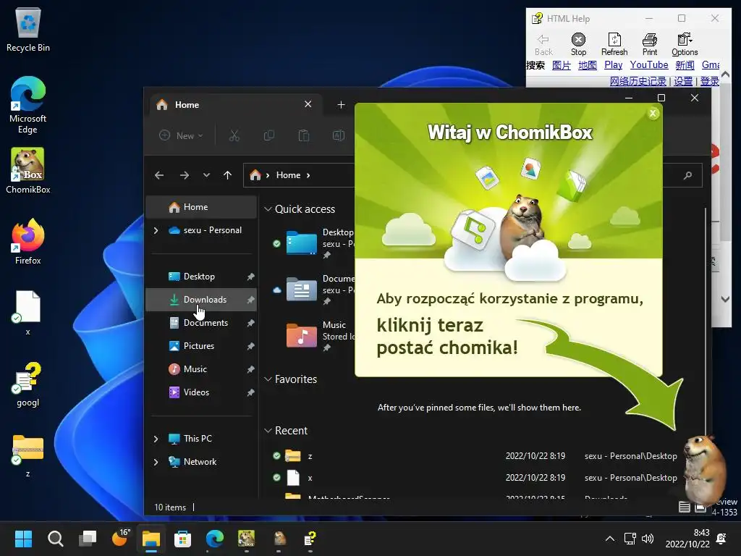This screenshot has height=556, width=741.
Task: Select the googl help file on desktop
Action: point(28,384)
